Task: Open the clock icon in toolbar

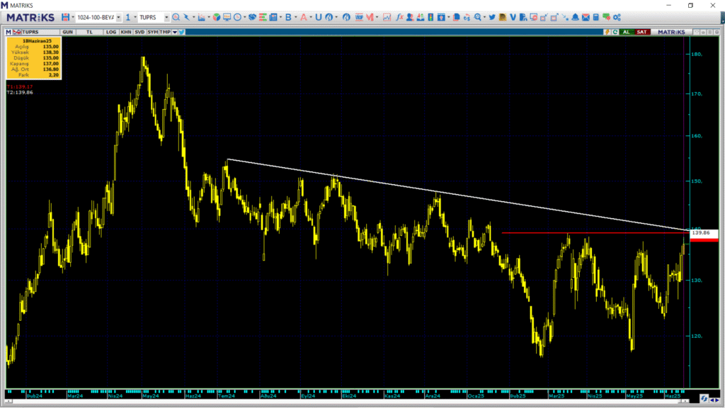Action: click(237, 16)
